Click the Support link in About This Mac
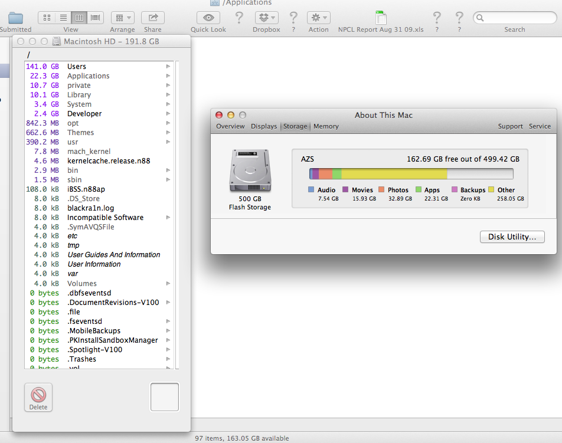562x443 pixels. tap(511, 126)
